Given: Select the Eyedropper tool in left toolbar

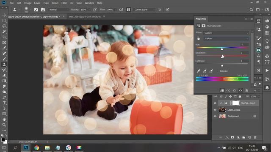Looking at the screenshot, I should coord(4,48).
